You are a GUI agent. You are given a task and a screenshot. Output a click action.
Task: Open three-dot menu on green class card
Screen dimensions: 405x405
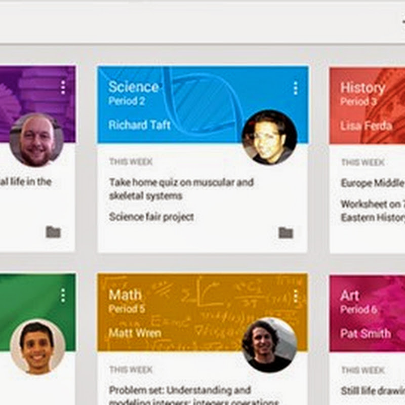(x=63, y=295)
